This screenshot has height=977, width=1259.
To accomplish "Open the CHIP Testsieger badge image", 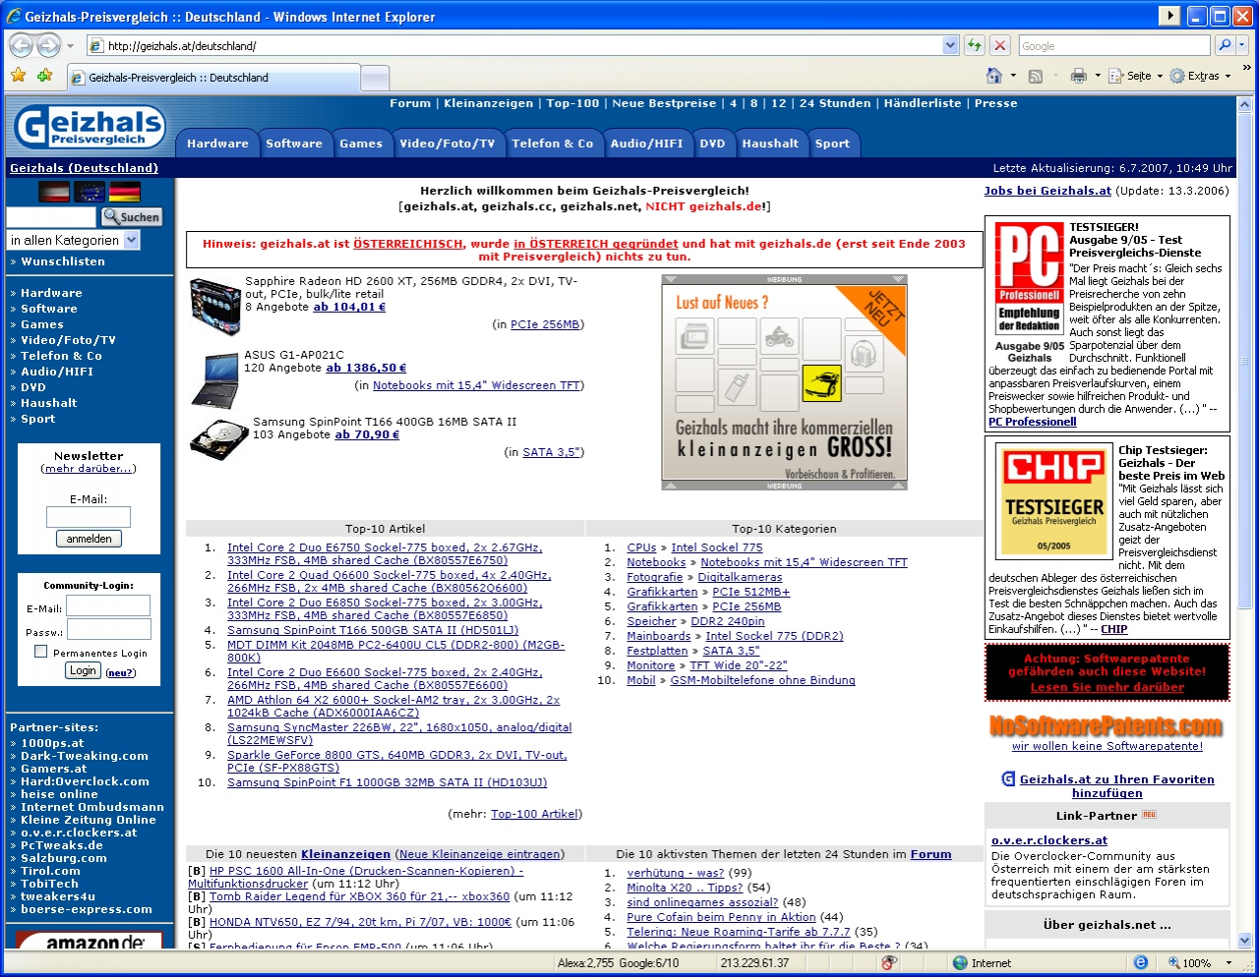I will [x=1053, y=500].
